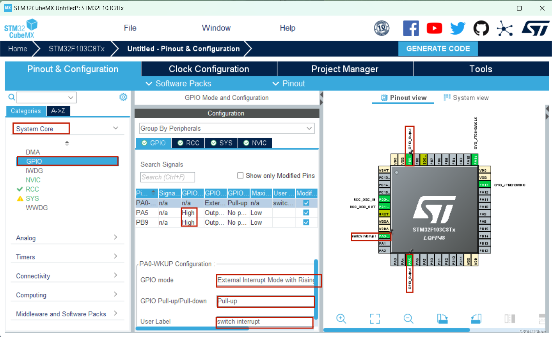The height and width of the screenshot is (337, 552).
Task: Open the Facebook page icon
Action: click(x=411, y=28)
